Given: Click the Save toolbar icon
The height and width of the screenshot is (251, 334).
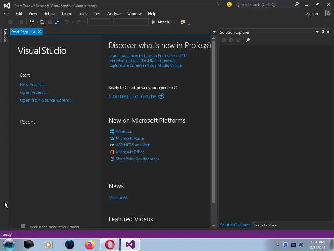Looking at the screenshot, I should click(x=50, y=22).
